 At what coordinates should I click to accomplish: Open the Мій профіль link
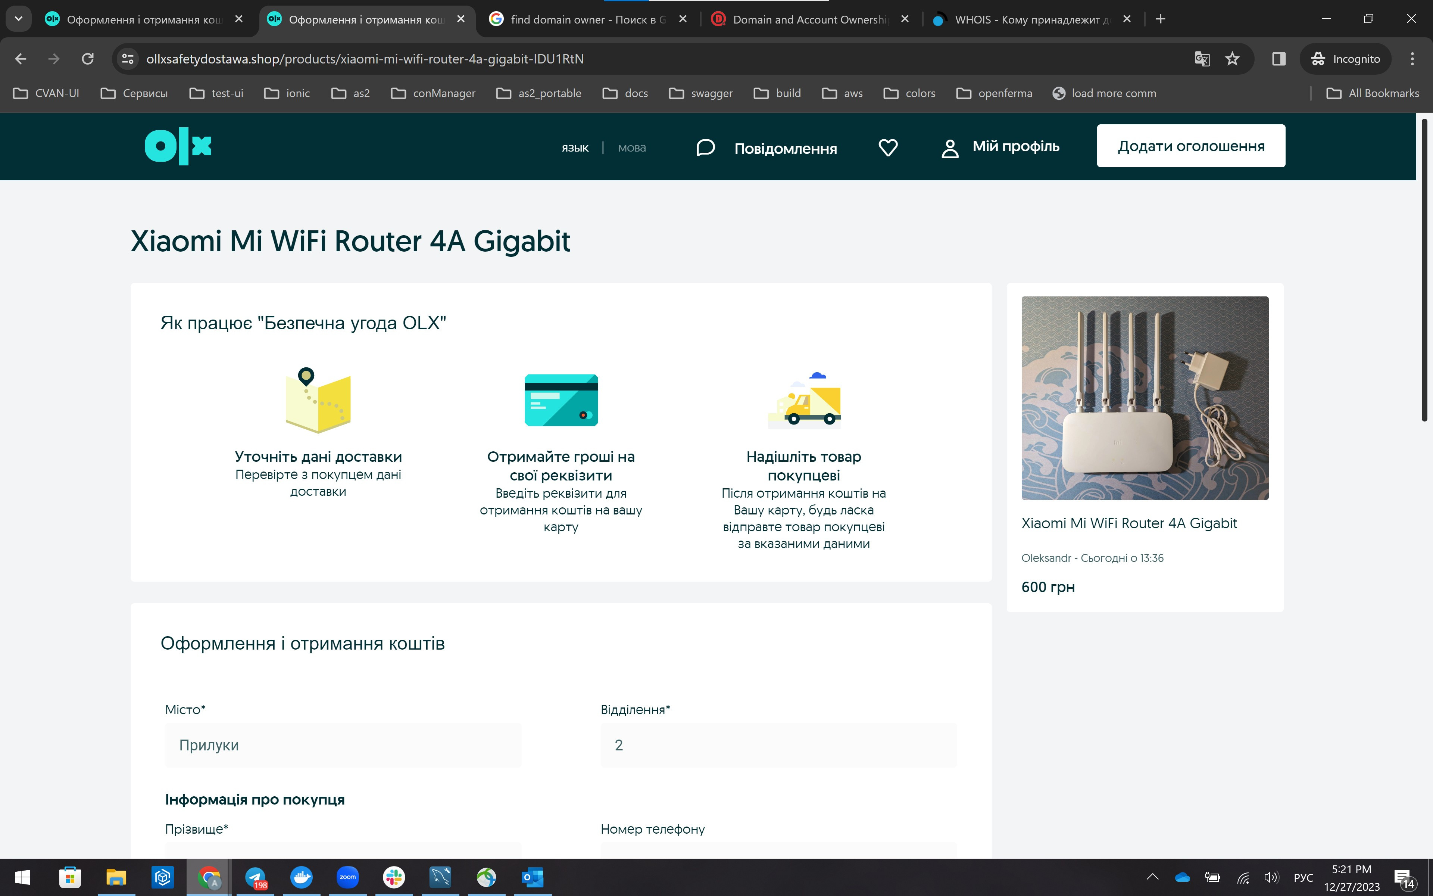point(1015,146)
